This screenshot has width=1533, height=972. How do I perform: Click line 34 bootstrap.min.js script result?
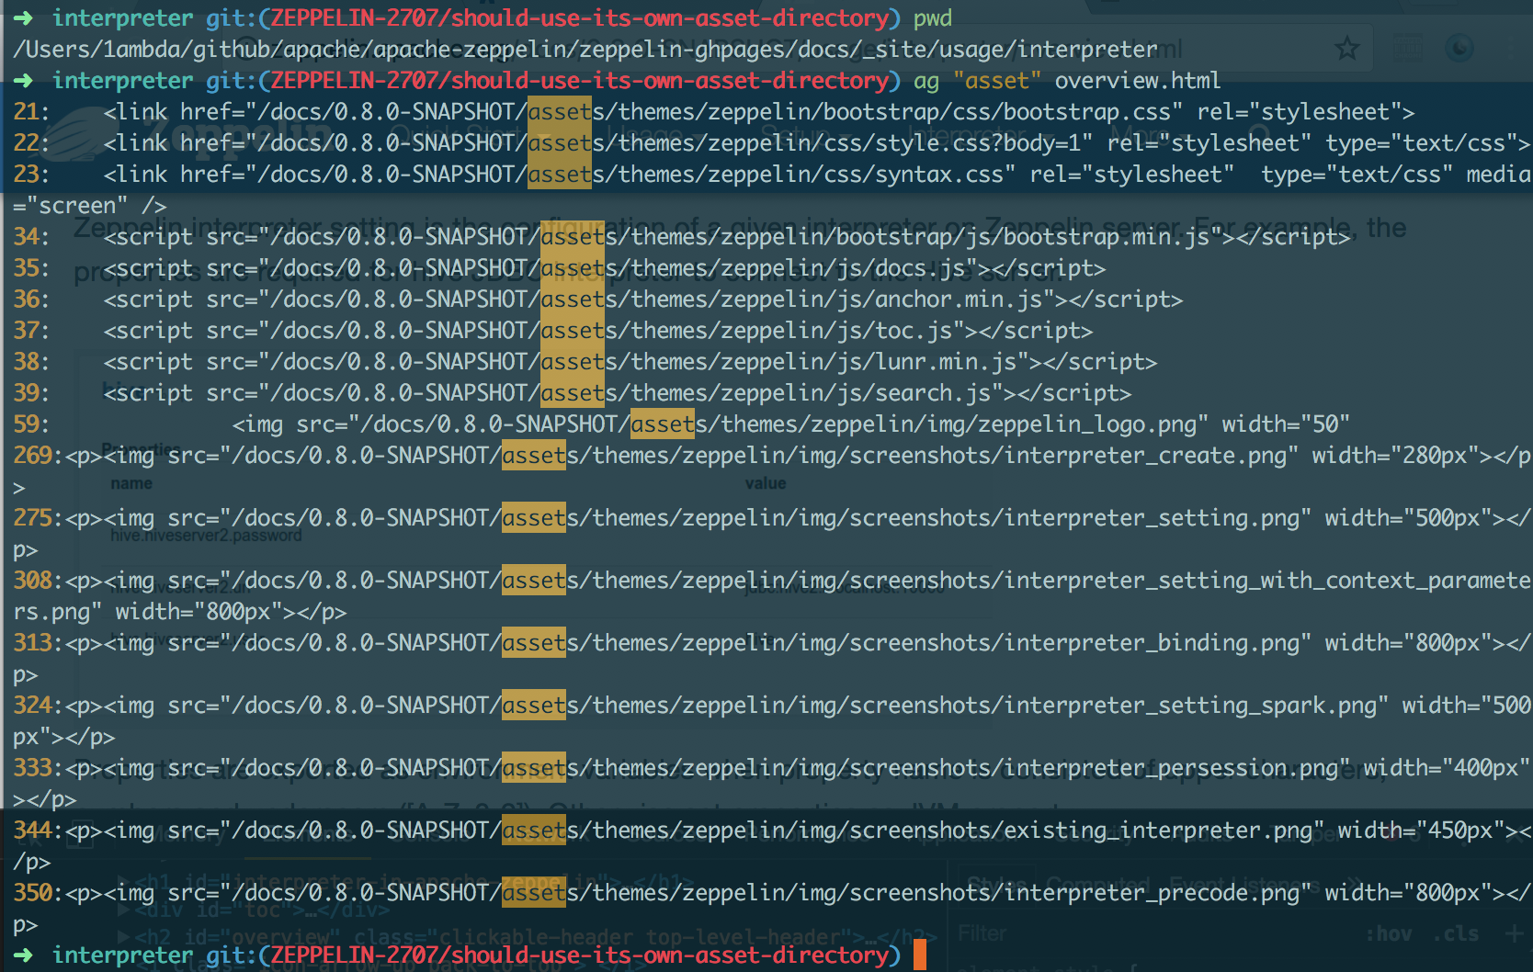pos(682,237)
